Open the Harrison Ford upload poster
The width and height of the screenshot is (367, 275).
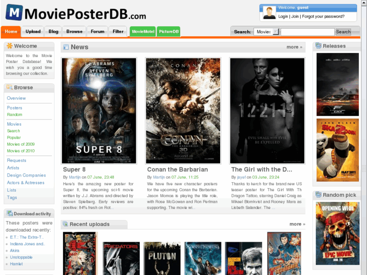pyautogui.click(x=243, y=258)
